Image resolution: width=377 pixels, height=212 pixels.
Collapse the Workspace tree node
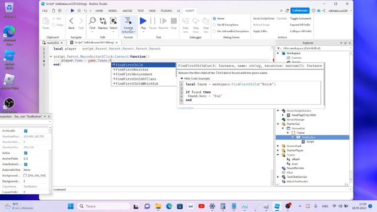278,54
